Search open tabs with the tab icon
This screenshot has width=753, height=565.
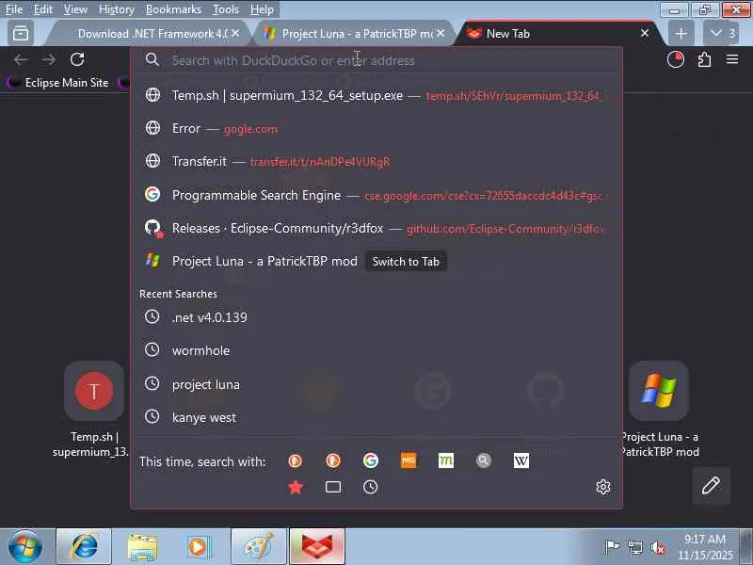click(x=333, y=487)
